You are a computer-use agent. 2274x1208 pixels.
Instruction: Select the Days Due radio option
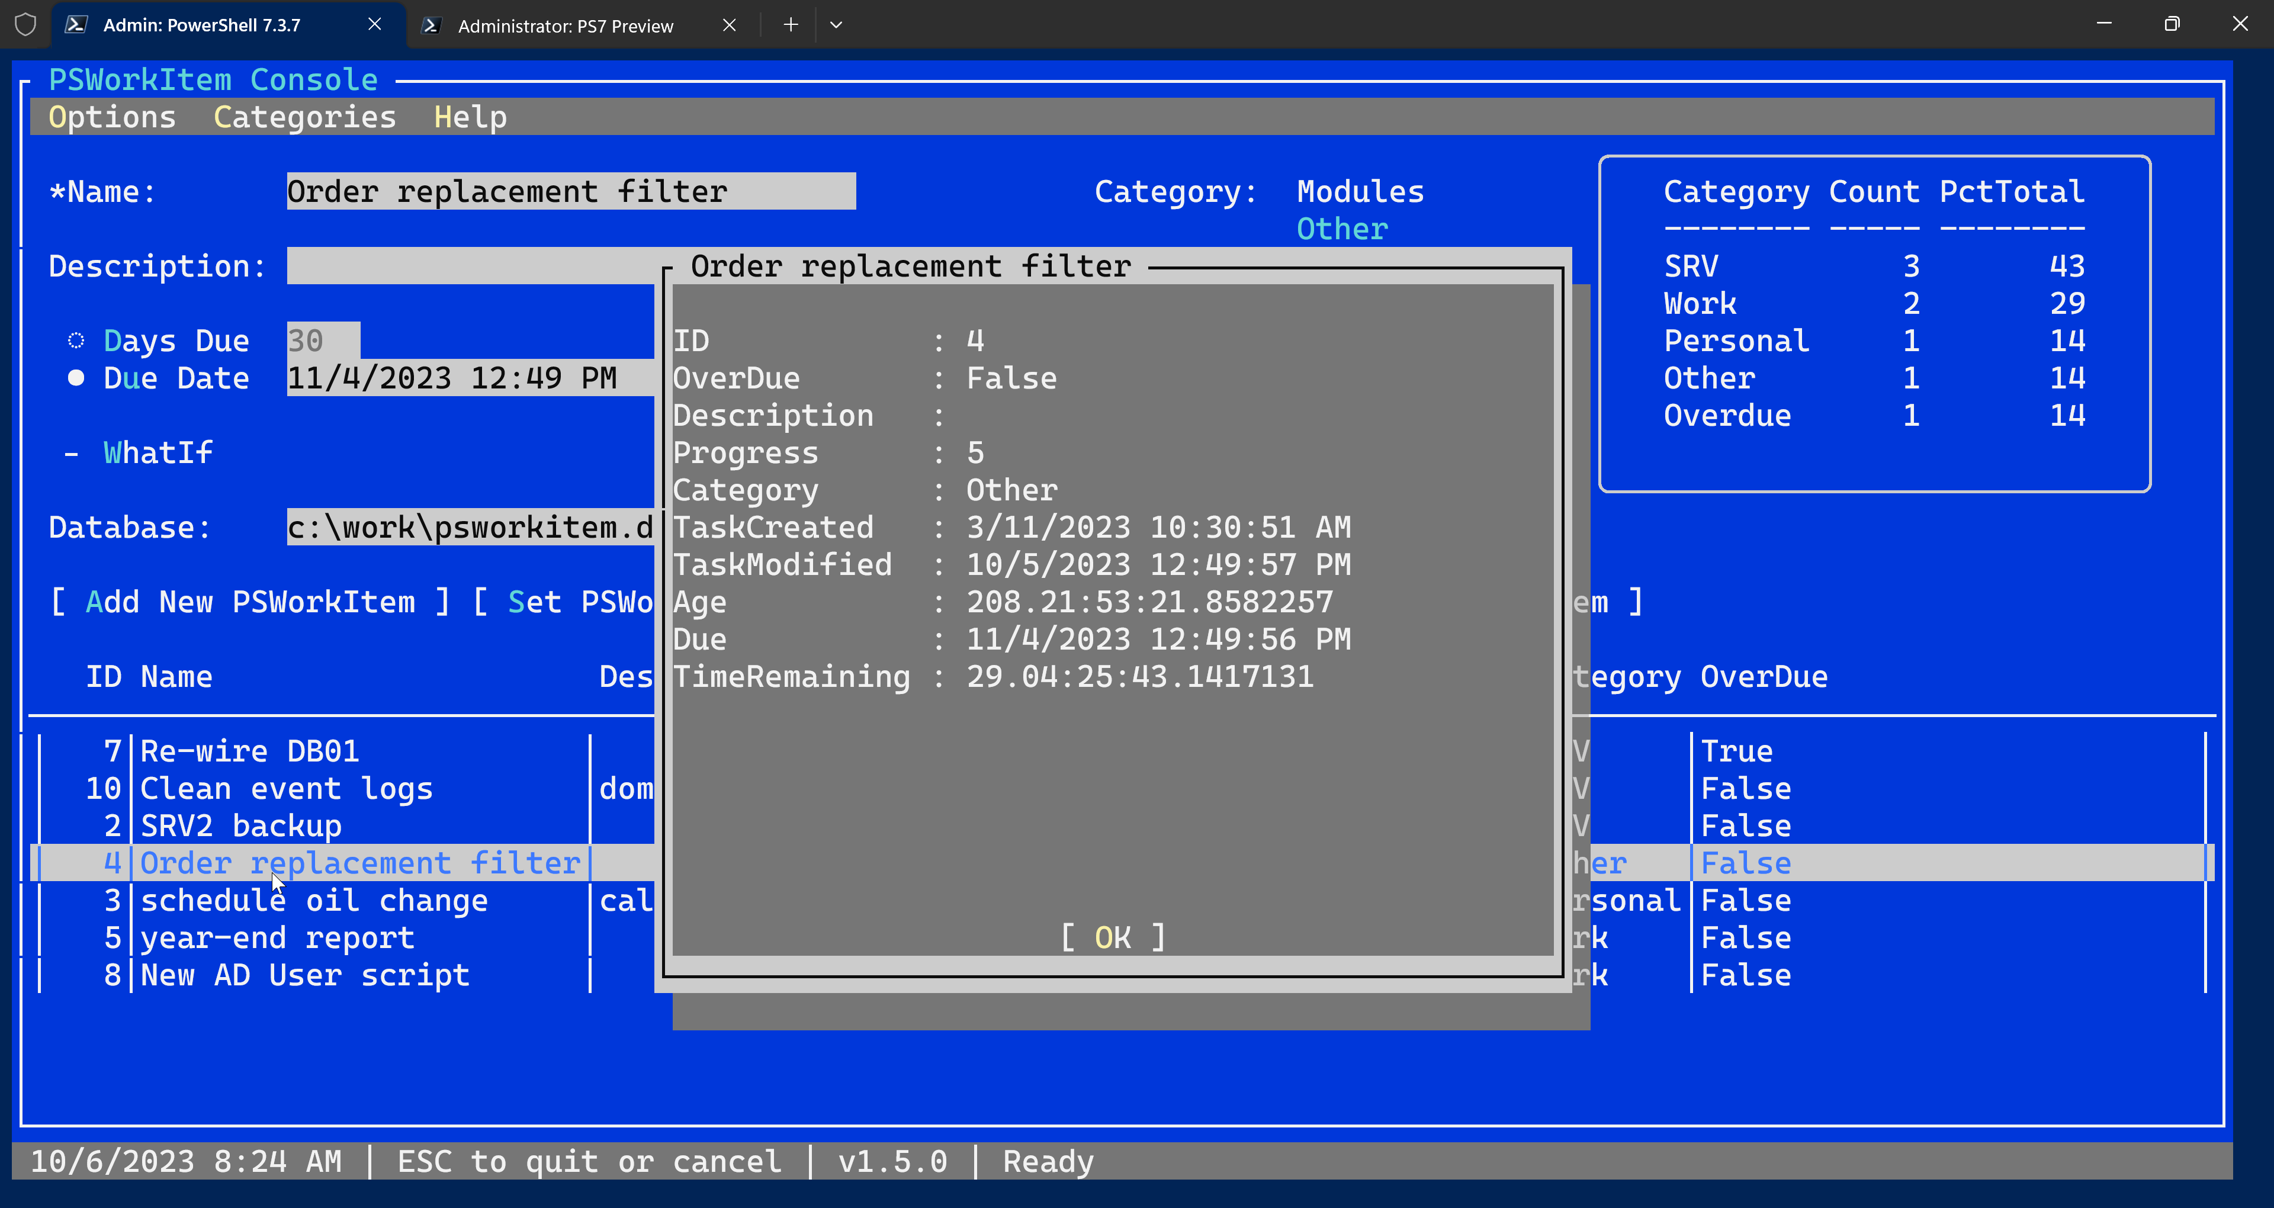coord(76,341)
